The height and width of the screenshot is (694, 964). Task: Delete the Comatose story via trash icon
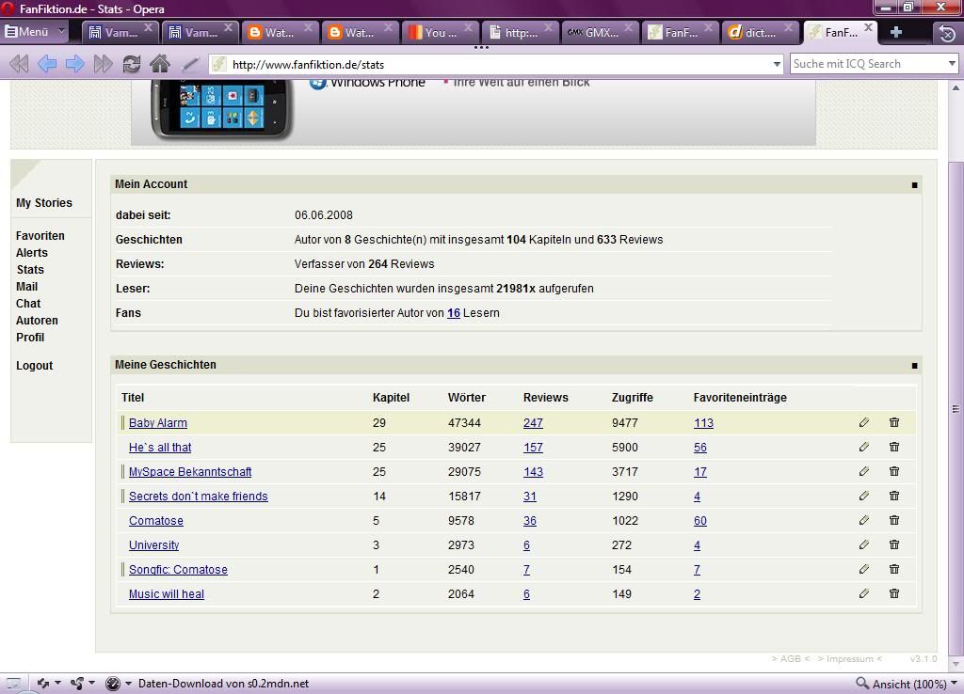(x=894, y=521)
